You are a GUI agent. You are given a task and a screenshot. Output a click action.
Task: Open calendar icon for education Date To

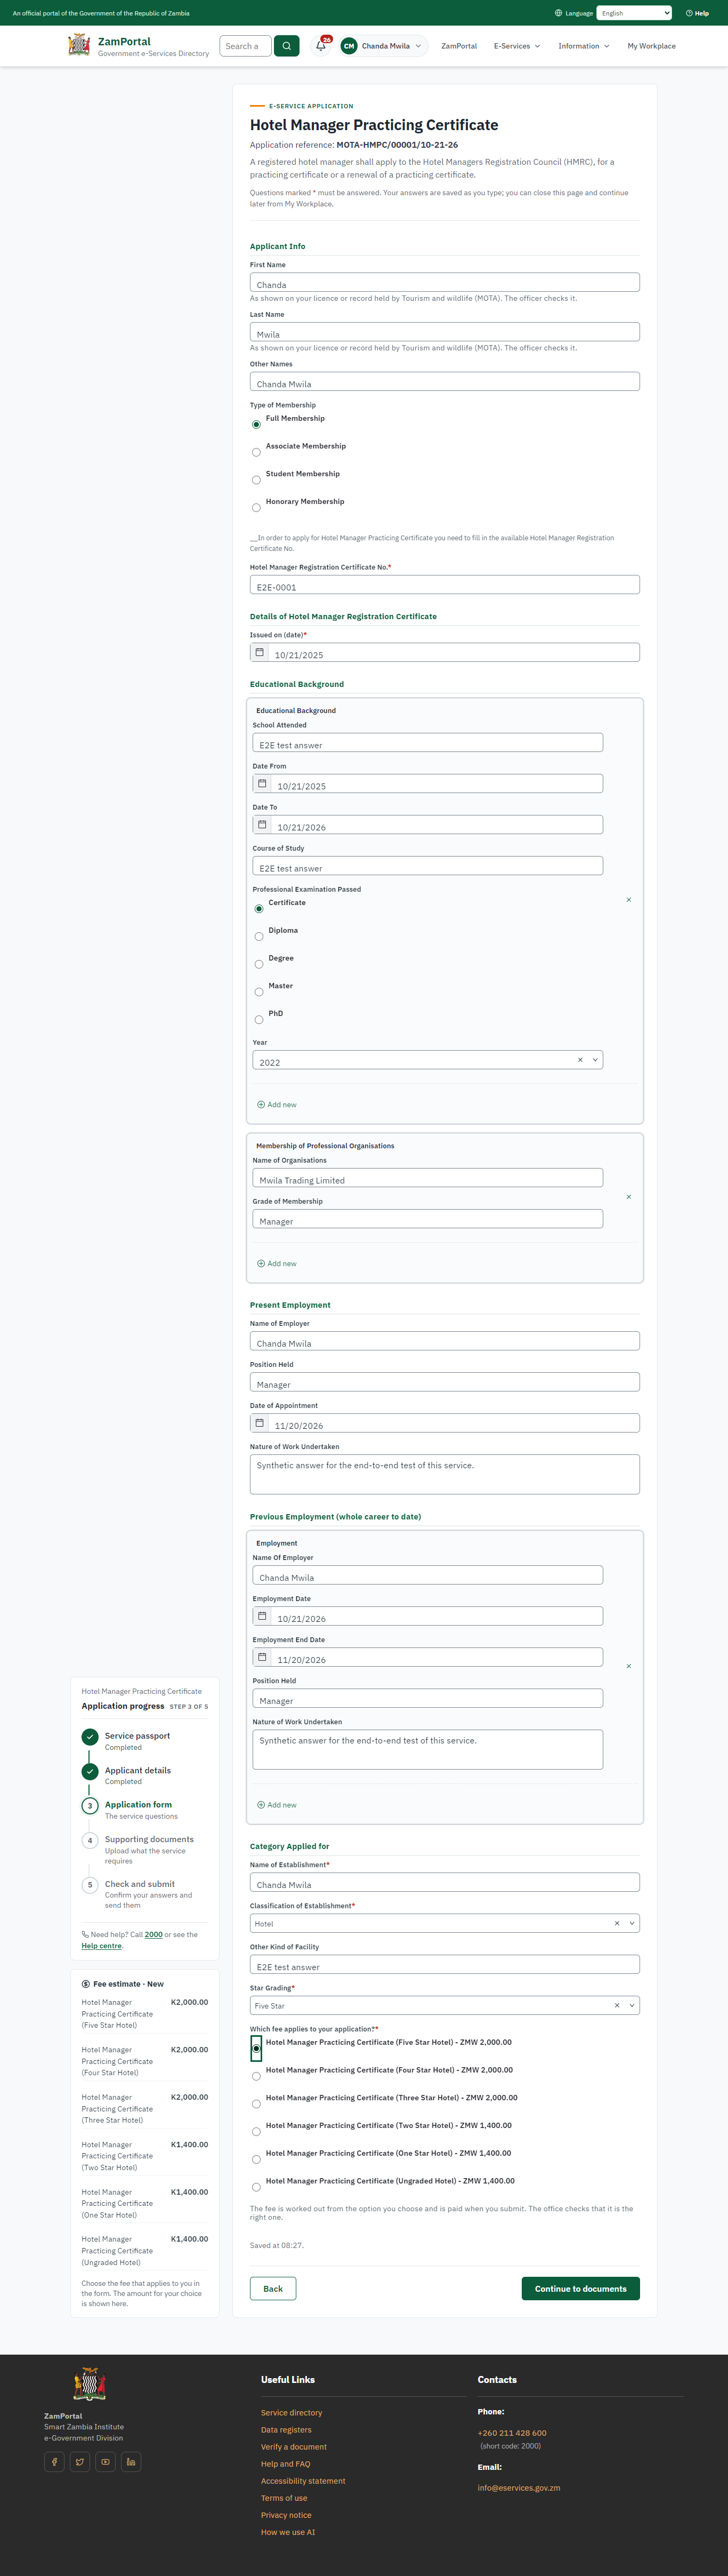pos(263,825)
